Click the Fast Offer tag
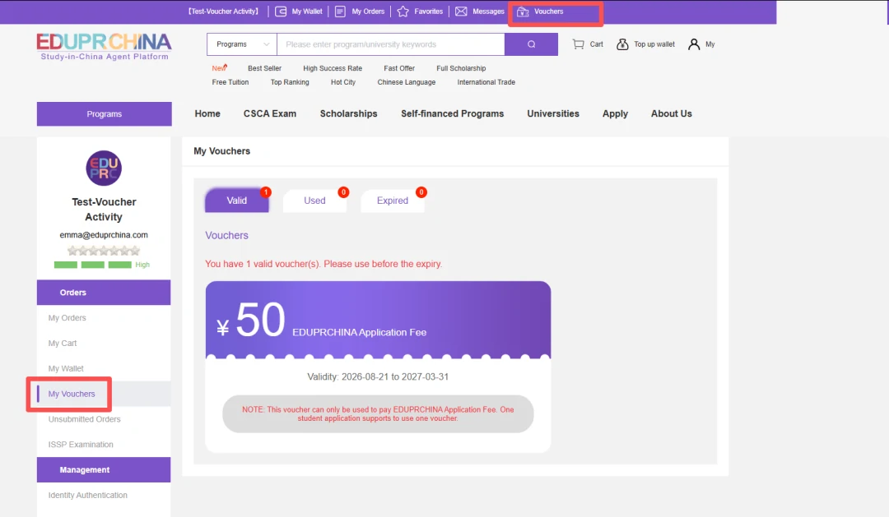 point(399,68)
